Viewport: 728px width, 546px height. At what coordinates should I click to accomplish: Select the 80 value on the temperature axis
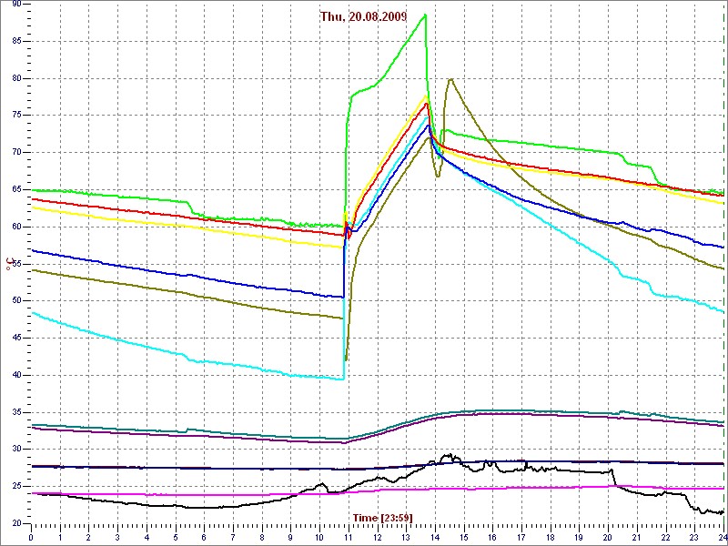[16, 78]
